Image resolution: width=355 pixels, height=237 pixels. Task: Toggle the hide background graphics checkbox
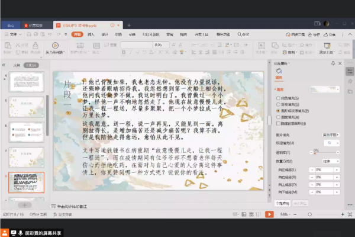(x=278, y=124)
